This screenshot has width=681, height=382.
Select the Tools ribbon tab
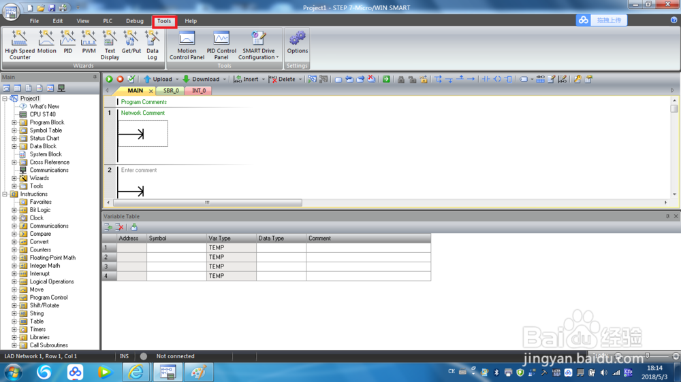pos(164,21)
